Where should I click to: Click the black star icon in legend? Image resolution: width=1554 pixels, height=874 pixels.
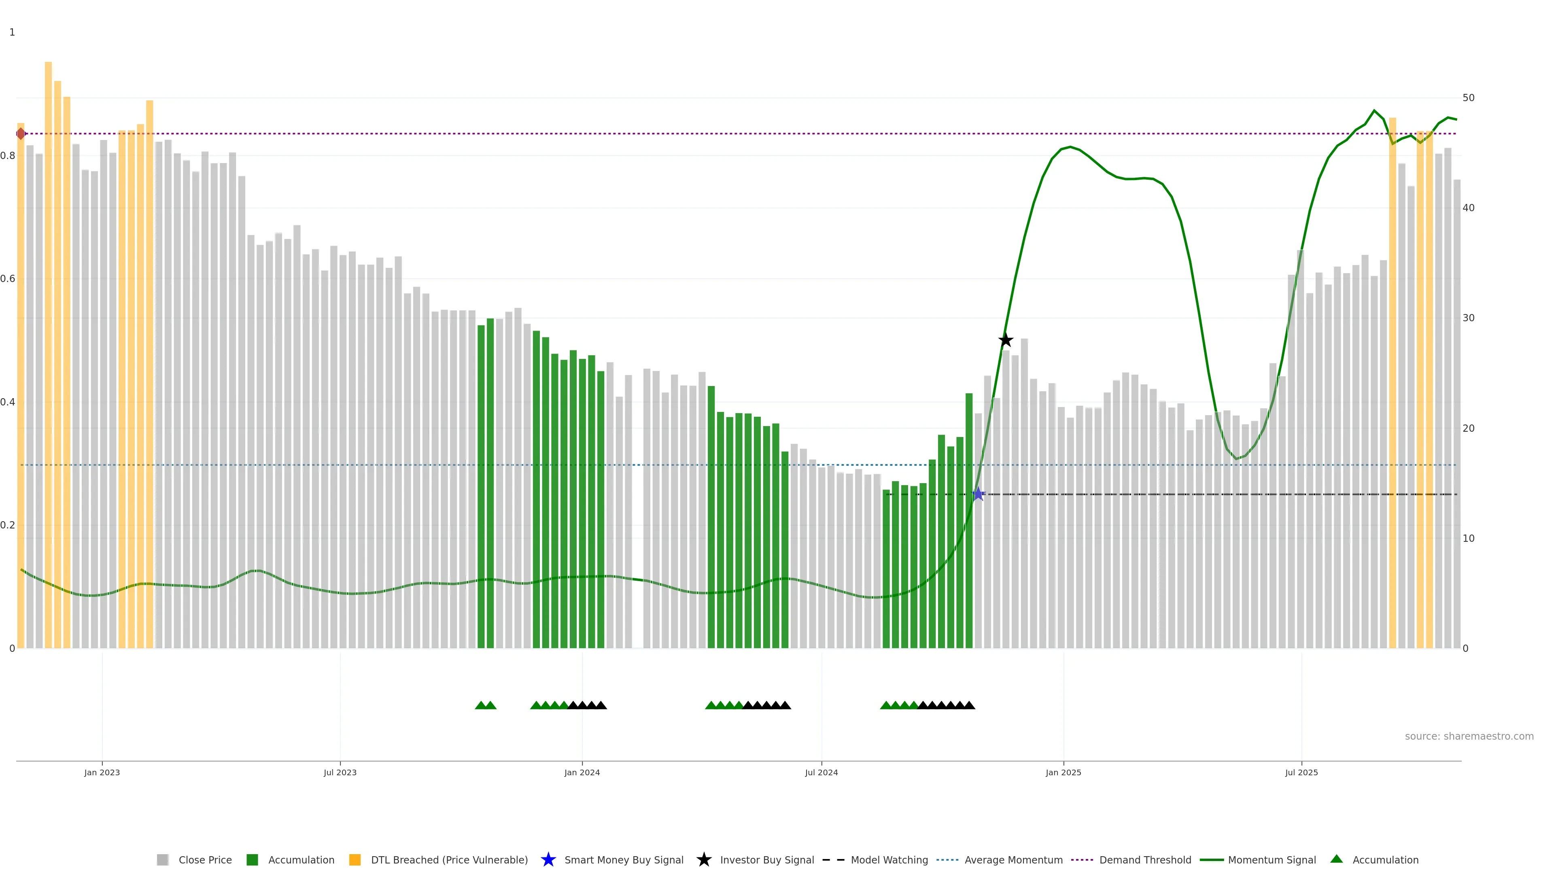tap(703, 859)
